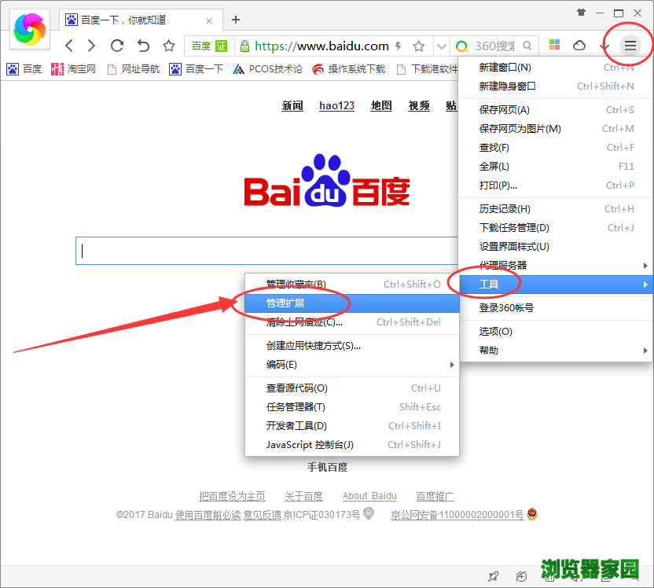Click the undo/restore closed tab icon
Image resolution: width=654 pixels, height=588 pixels.
point(143,46)
